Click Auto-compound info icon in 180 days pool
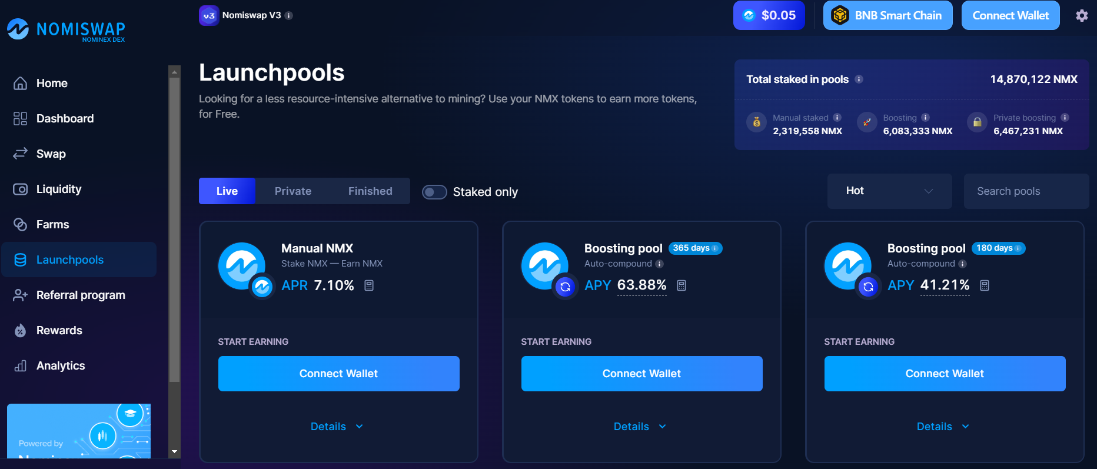The width and height of the screenshot is (1097, 469). (x=963, y=264)
